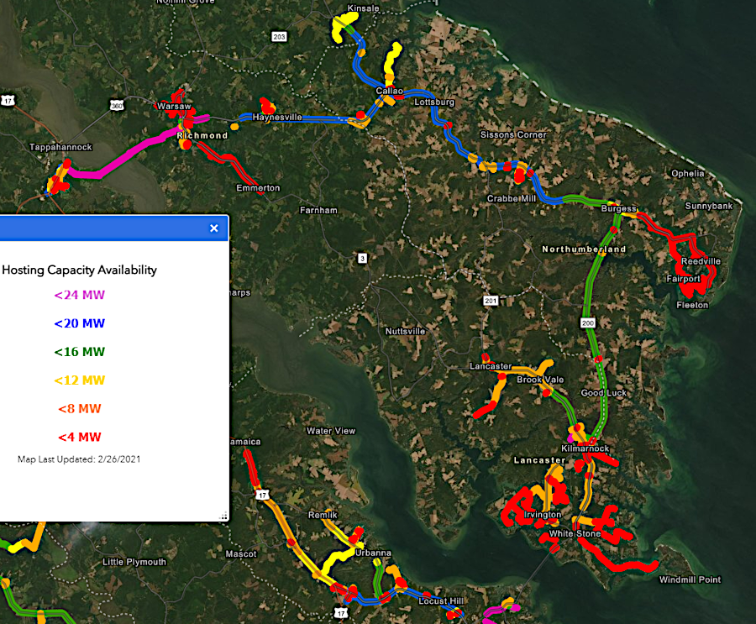Click the Route 3 highway shield near Farnham
The image size is (756, 624).
point(361,257)
